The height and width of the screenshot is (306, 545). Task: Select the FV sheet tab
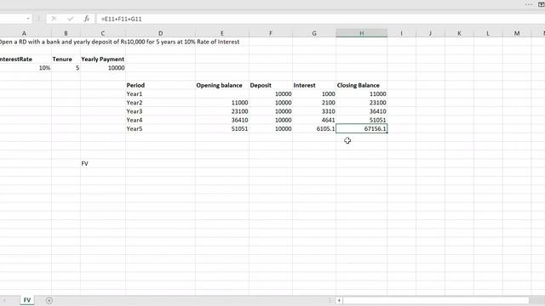27,300
